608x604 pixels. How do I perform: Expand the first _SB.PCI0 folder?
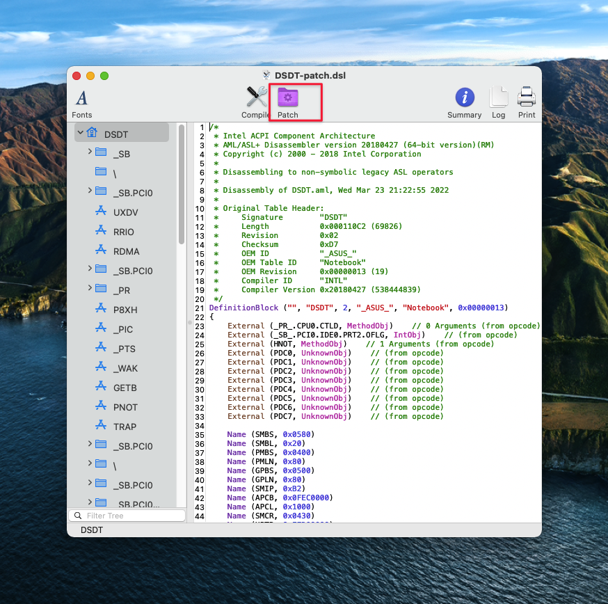click(x=90, y=191)
